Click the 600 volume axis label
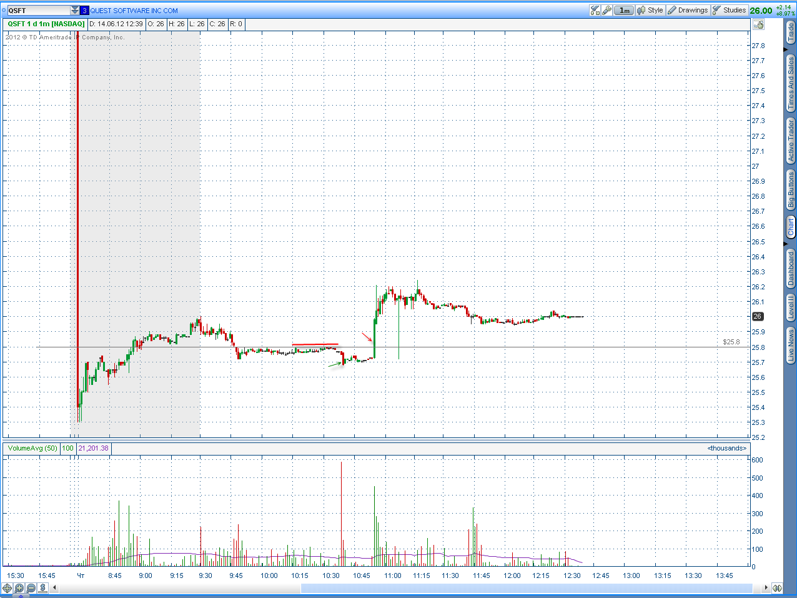 pyautogui.click(x=757, y=460)
